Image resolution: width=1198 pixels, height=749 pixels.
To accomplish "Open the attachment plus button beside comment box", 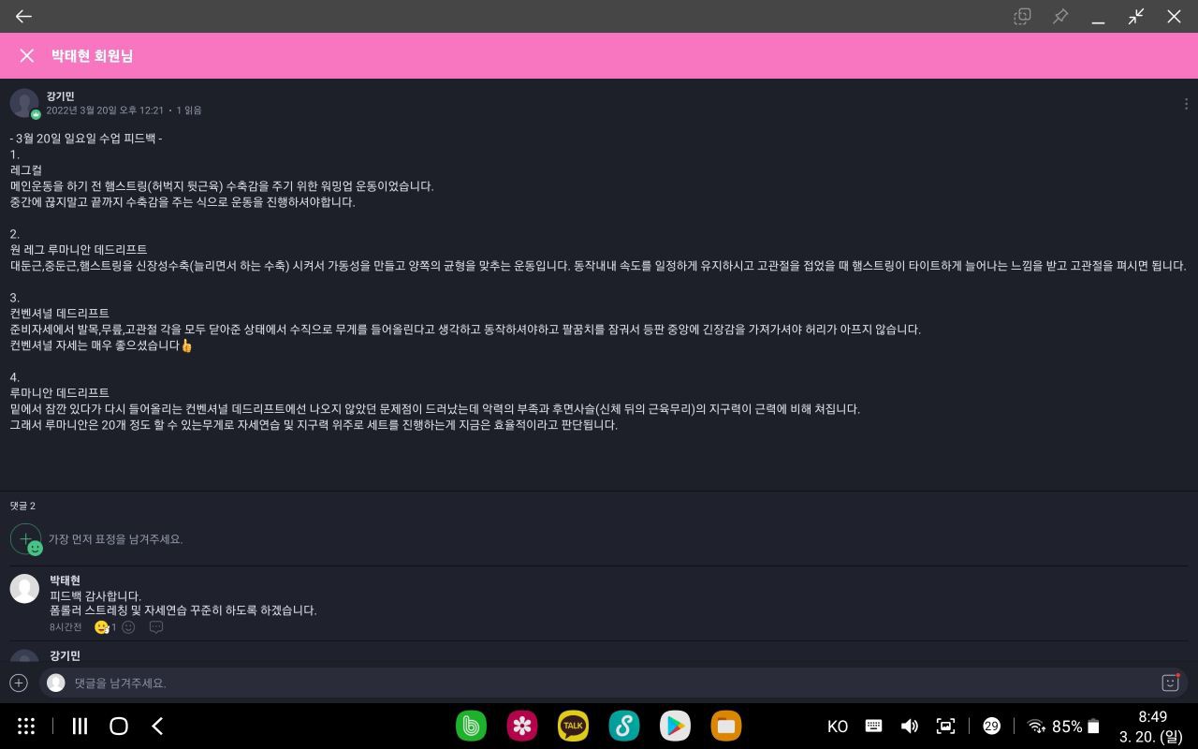I will pos(19,683).
